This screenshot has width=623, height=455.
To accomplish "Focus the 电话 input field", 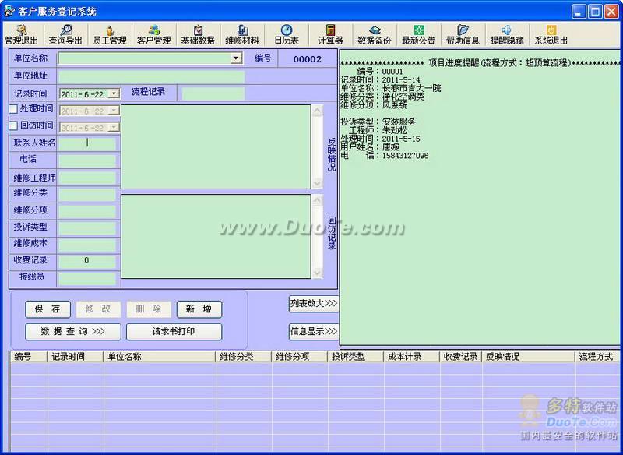I will (x=87, y=160).
